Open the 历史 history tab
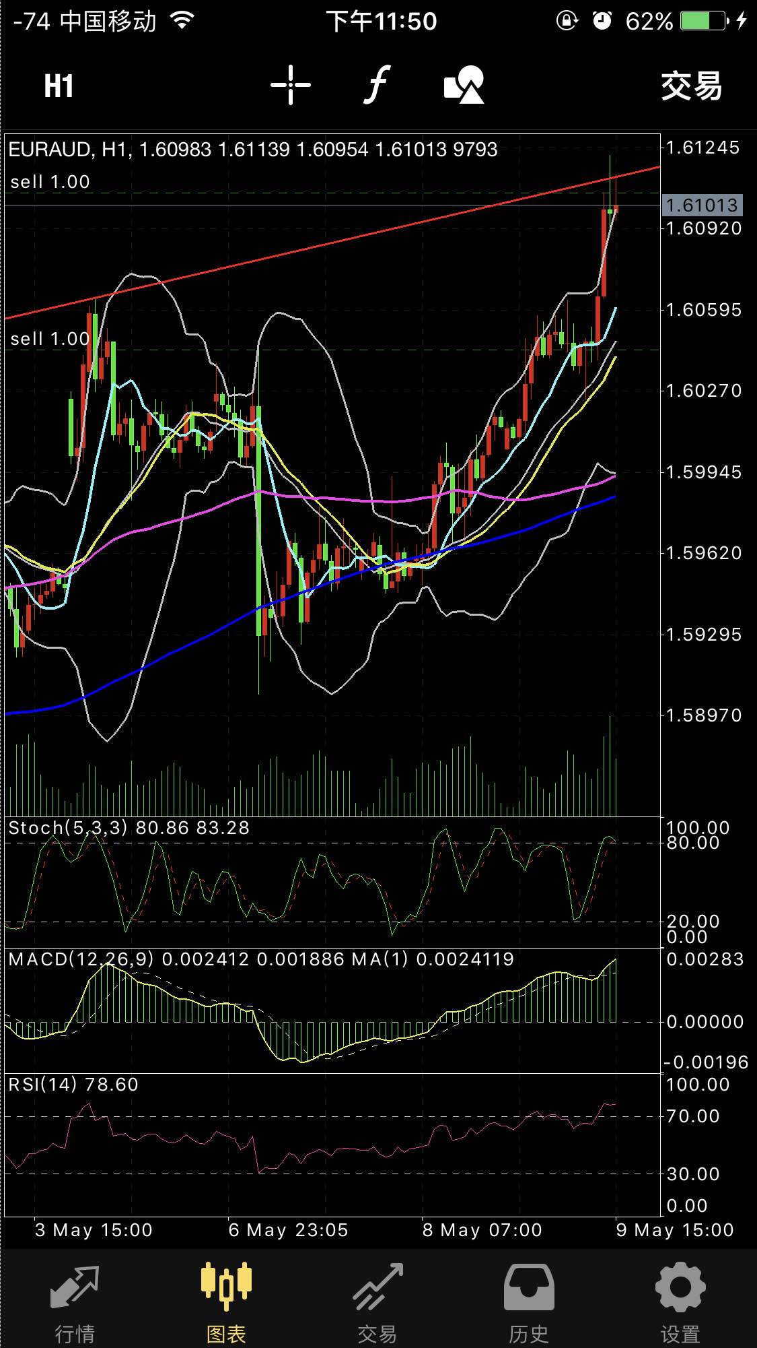The height and width of the screenshot is (1348, 757). pyautogui.click(x=529, y=1303)
